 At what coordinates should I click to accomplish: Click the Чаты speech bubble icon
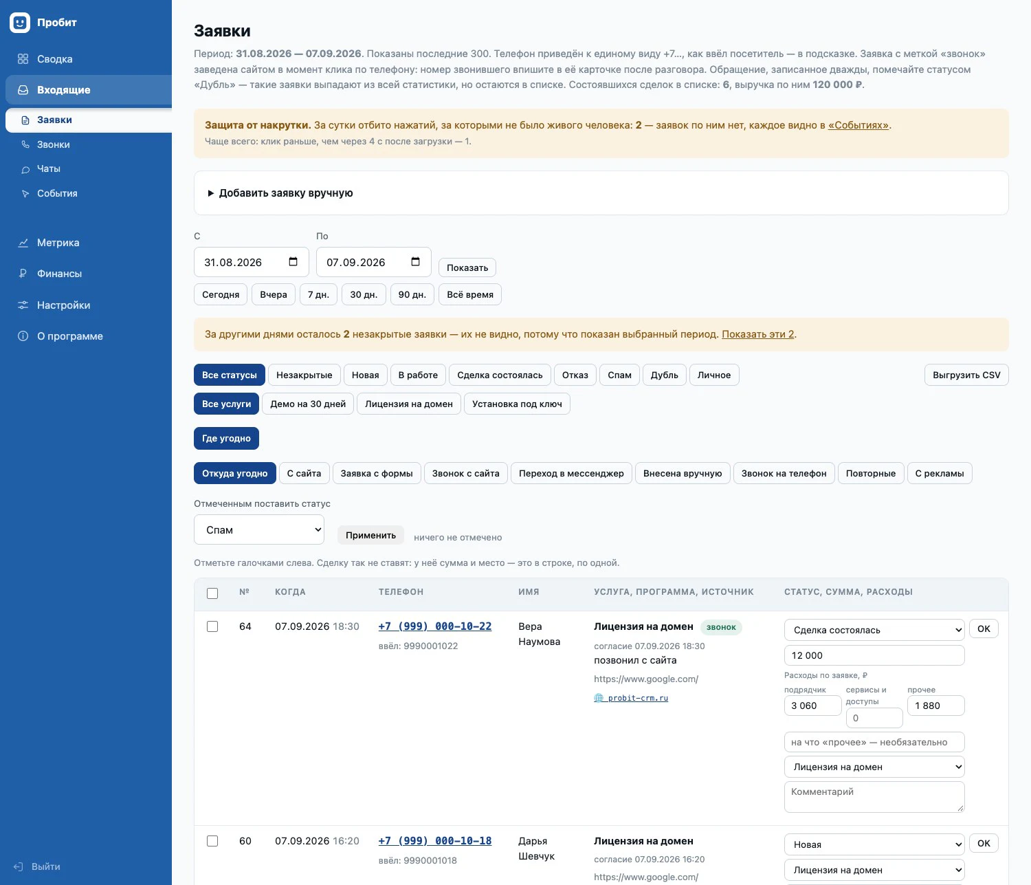tap(25, 169)
